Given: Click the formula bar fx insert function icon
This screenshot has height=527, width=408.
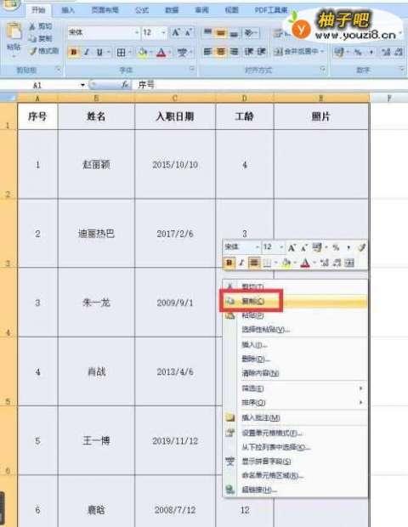Looking at the screenshot, I should point(125,85).
